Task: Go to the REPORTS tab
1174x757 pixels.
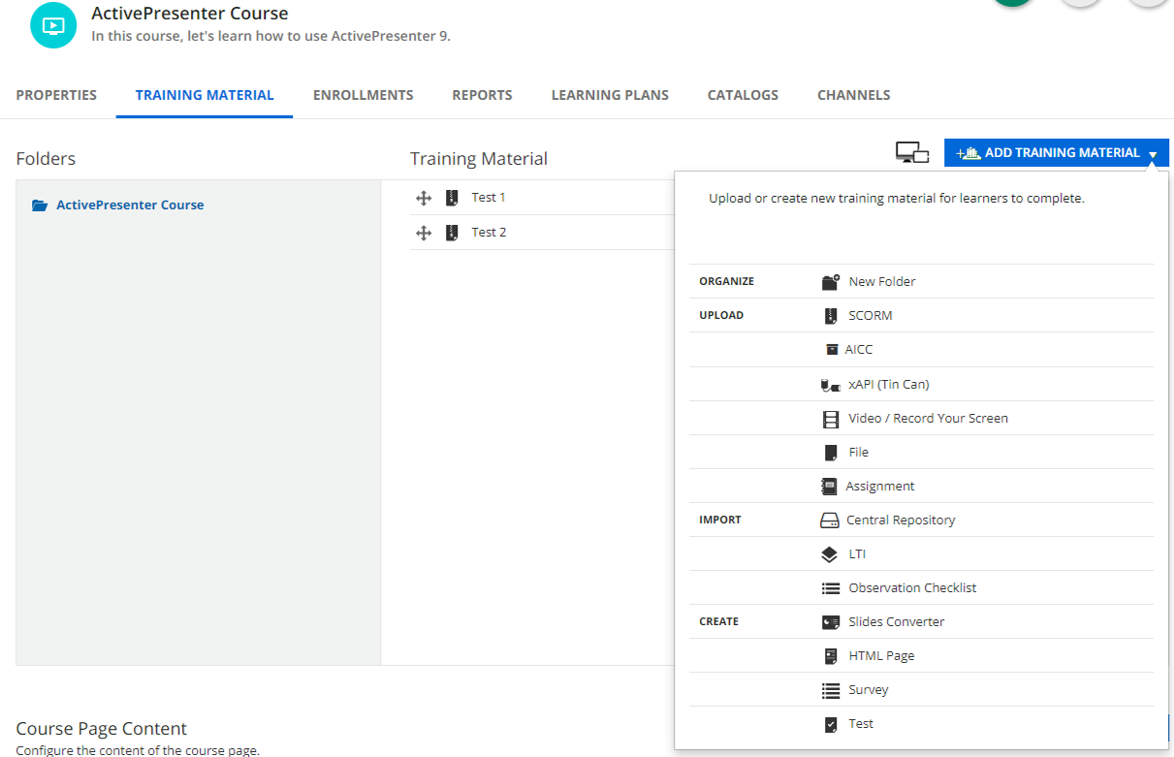Action: [x=482, y=95]
